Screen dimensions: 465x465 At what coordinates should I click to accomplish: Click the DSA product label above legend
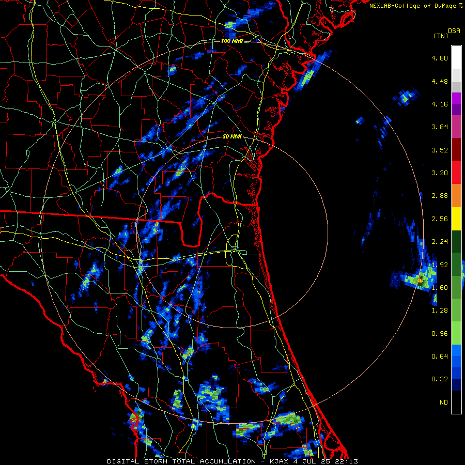(x=454, y=31)
